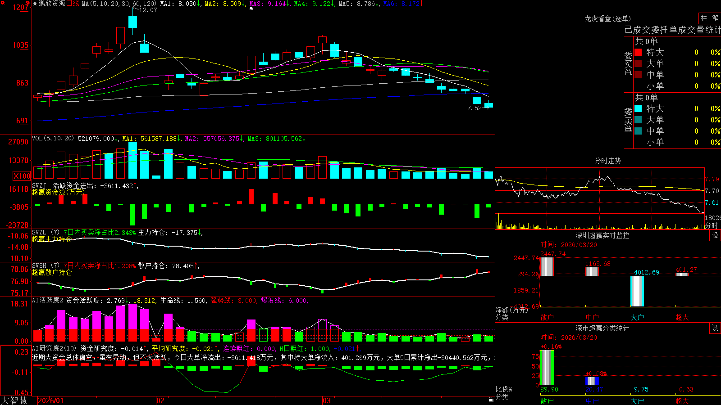Click the teal 中单 sell-order swatch
Screen dimensions: 721x405
point(638,131)
